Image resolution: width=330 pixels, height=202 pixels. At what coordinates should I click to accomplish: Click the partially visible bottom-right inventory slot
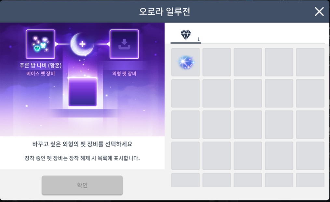[310, 180]
